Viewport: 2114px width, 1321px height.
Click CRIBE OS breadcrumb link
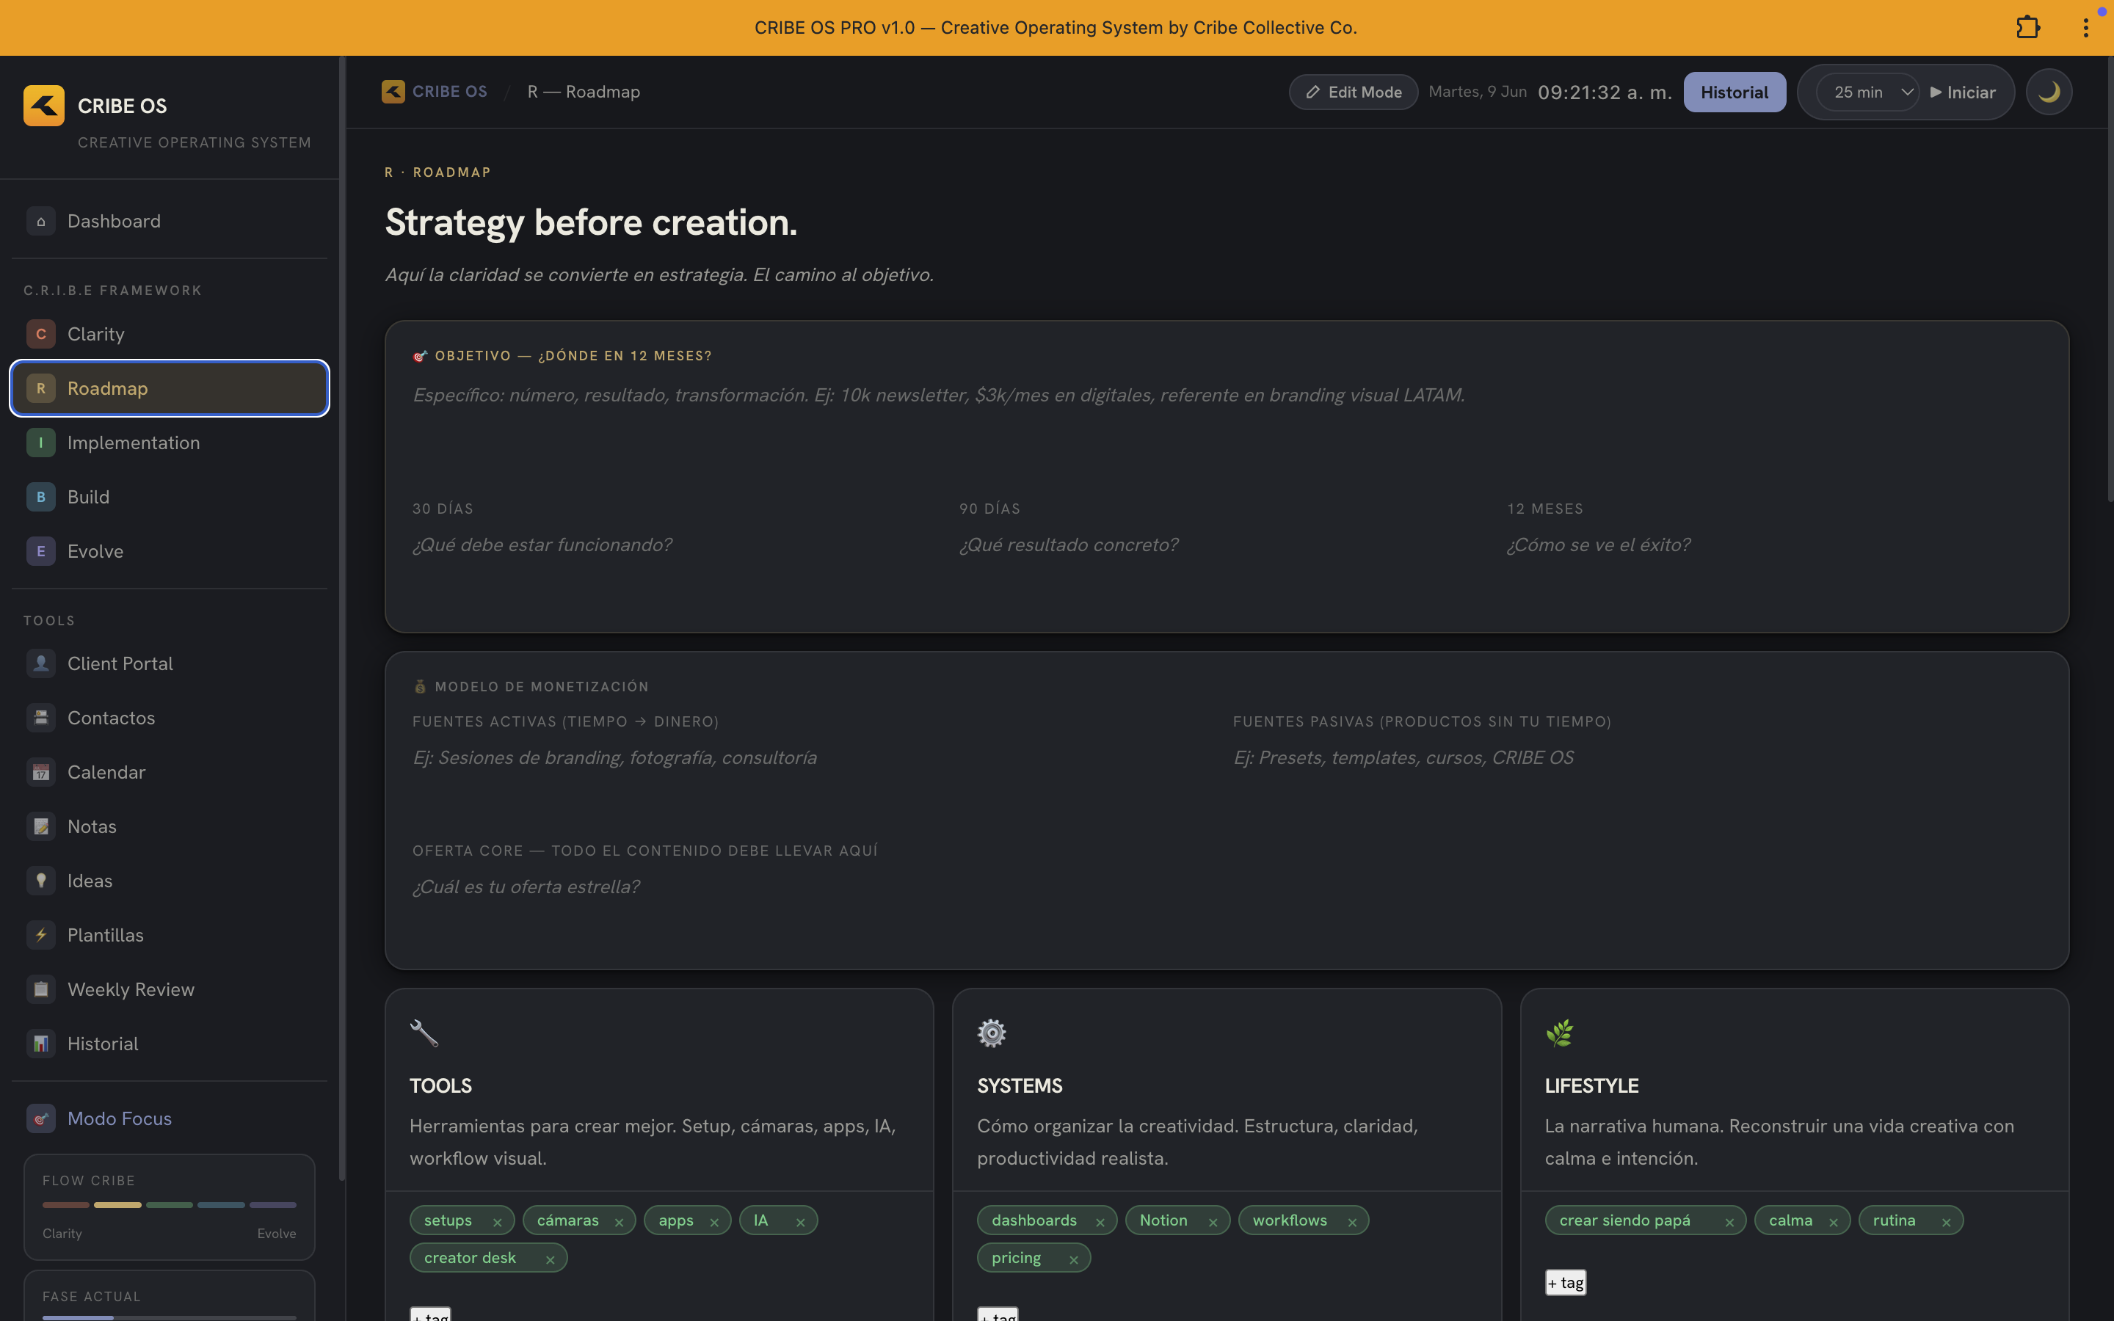click(449, 92)
